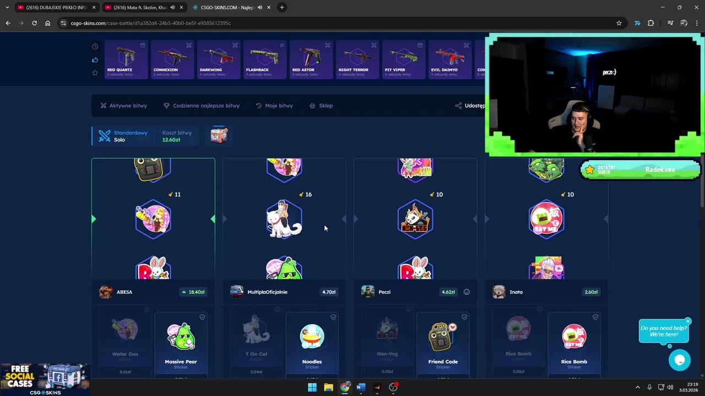Close the CSGO-SKINS.COM browser tab
The height and width of the screenshot is (396, 705).
tap(268, 8)
